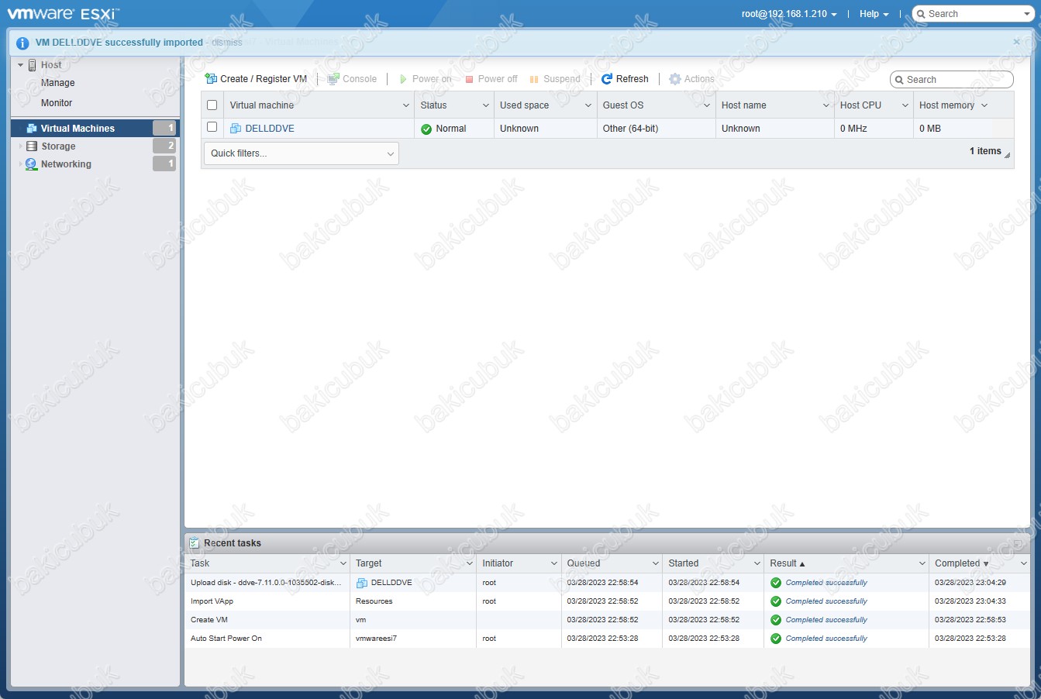Click the VMware ESXi logo
1041x699 pixels.
tap(63, 14)
